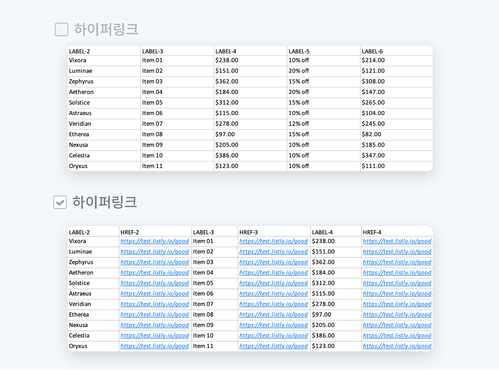Visit the HREF-4 link beside $115.00
The height and width of the screenshot is (370, 499).
(397, 294)
